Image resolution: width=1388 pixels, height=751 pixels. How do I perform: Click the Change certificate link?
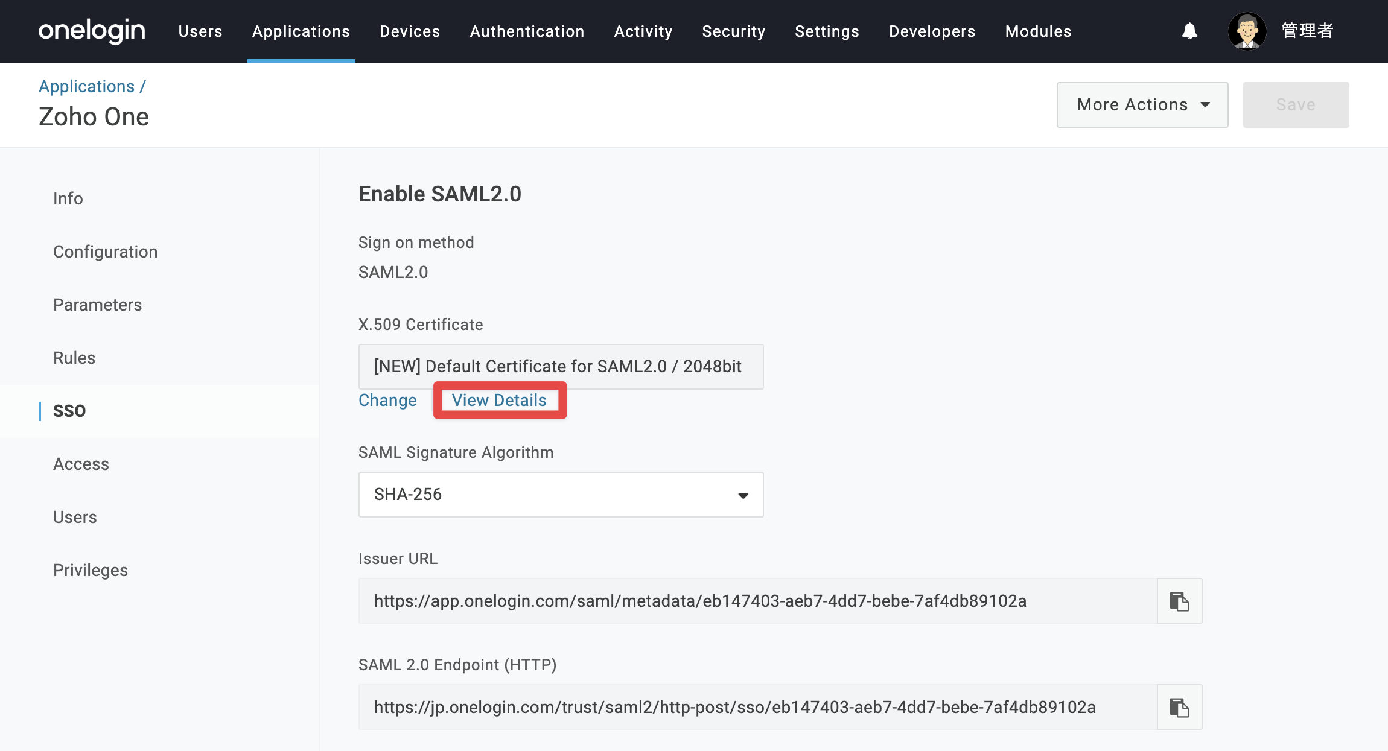[x=387, y=400]
